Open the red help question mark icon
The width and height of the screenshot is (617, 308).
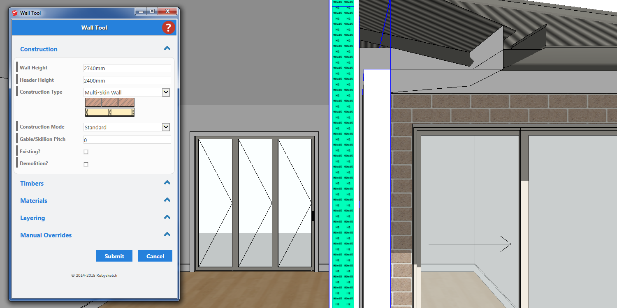168,28
